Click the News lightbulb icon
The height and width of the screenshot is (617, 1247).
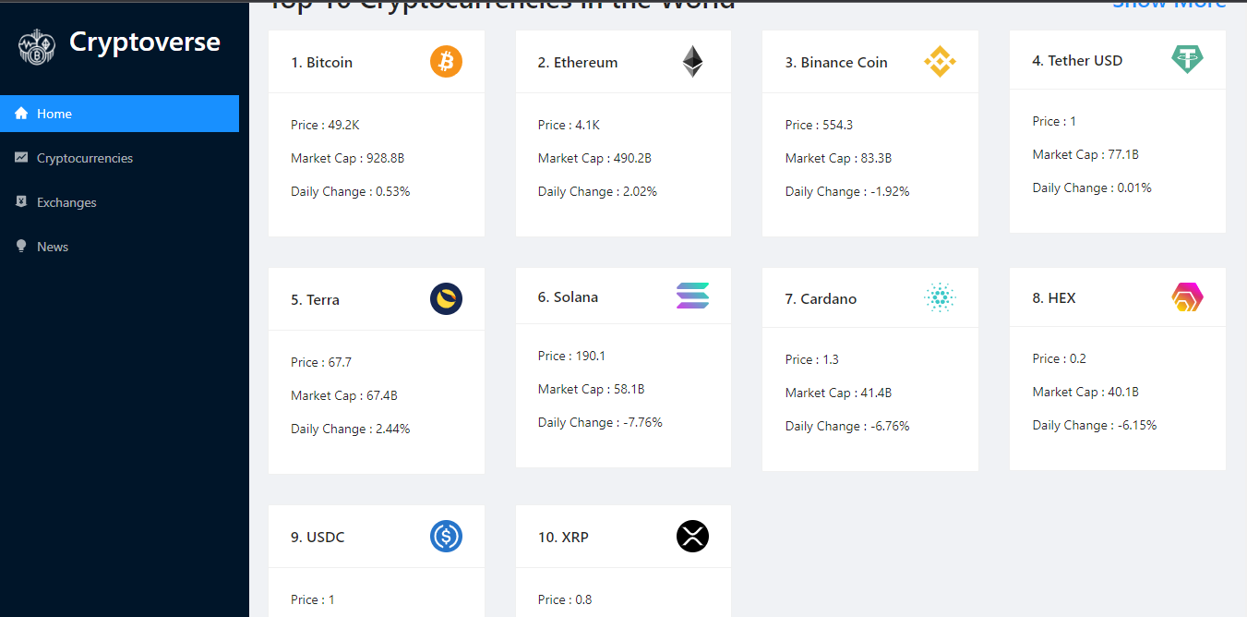[x=20, y=247]
